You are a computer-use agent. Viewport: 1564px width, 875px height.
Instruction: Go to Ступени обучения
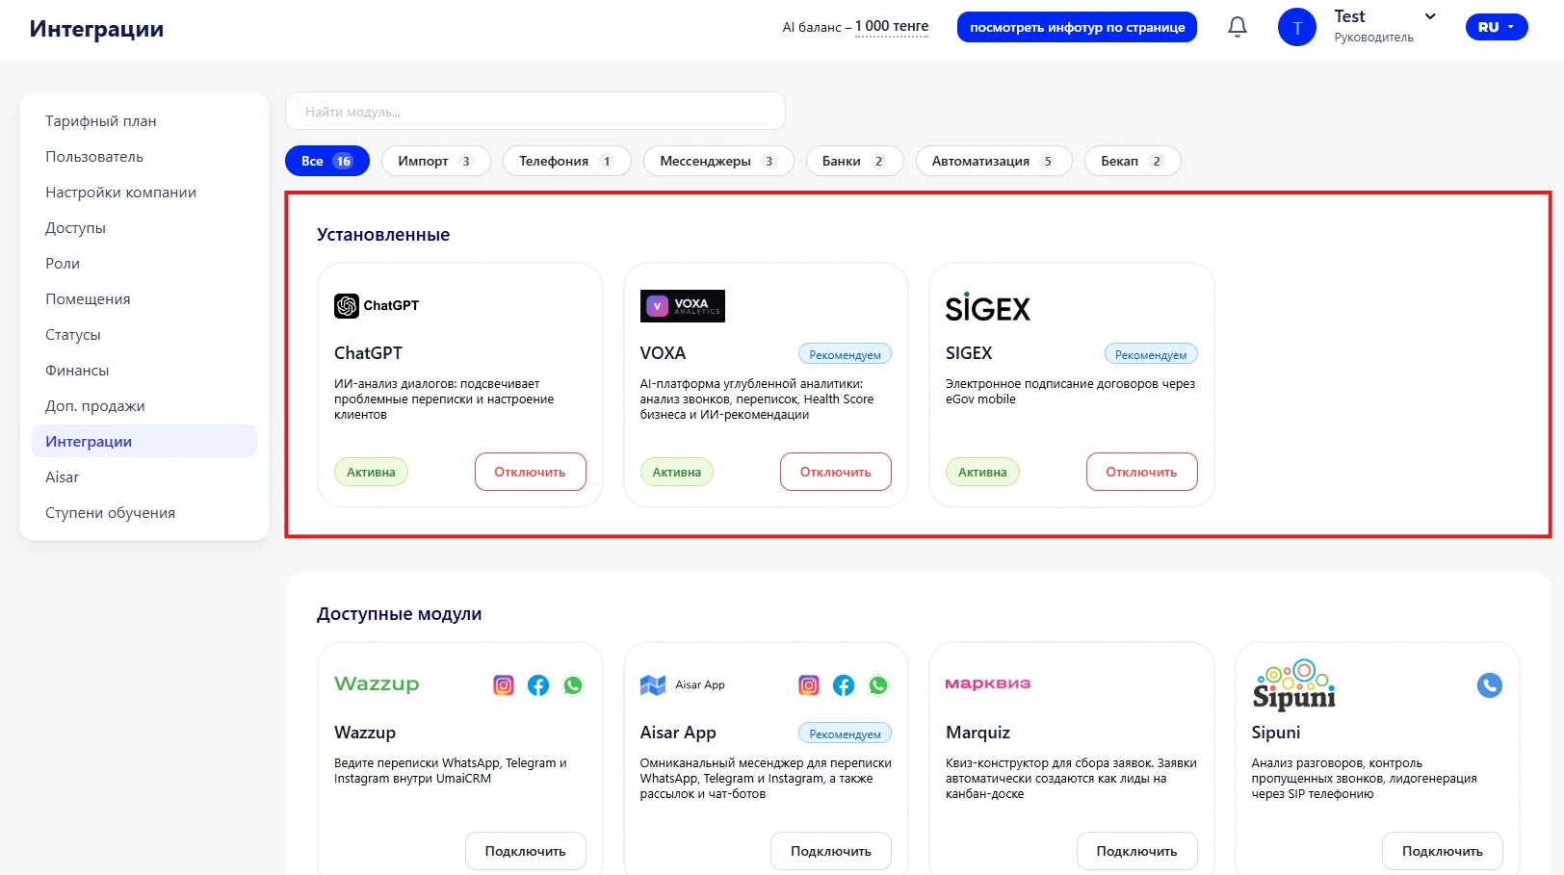click(x=144, y=513)
